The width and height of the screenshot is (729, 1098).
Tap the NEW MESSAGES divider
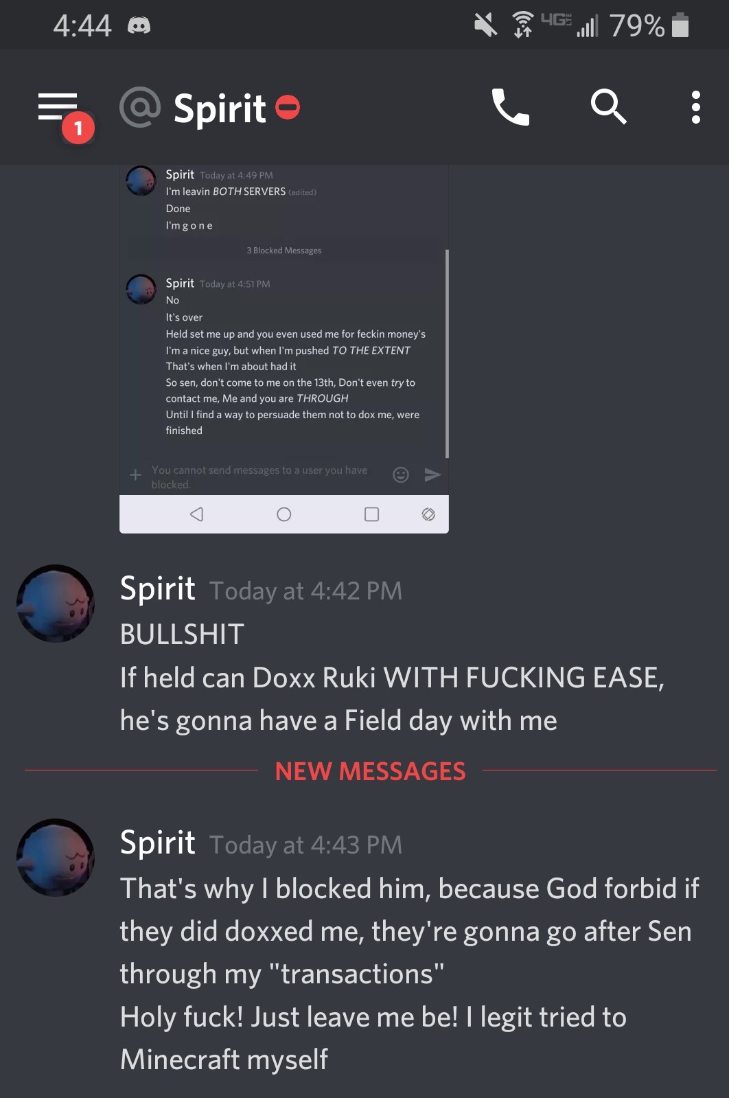click(371, 771)
